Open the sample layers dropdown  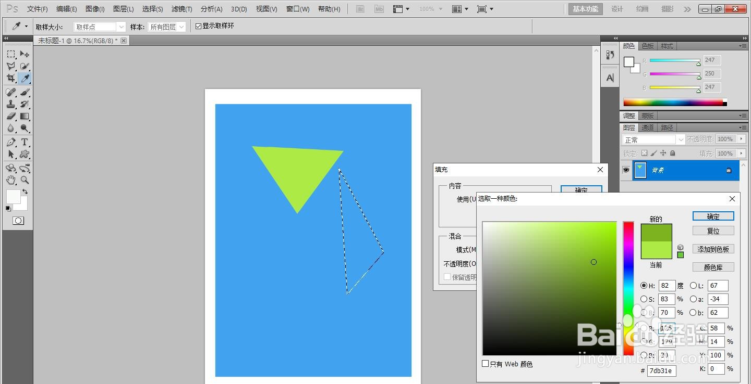coord(166,27)
